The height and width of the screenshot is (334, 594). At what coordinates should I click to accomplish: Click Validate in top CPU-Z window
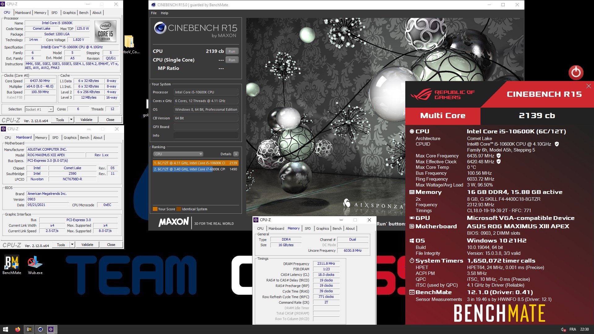click(86, 120)
